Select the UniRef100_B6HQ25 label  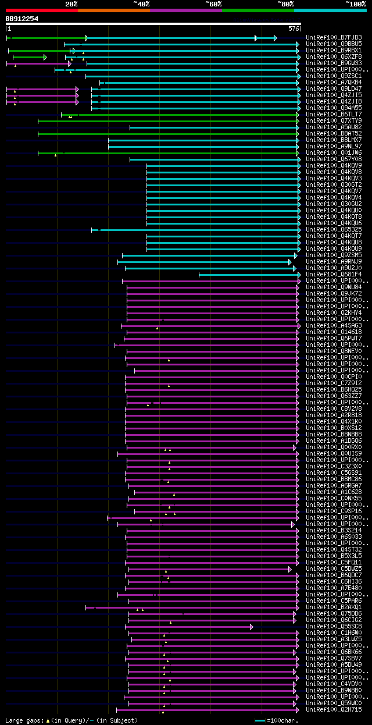point(334,389)
